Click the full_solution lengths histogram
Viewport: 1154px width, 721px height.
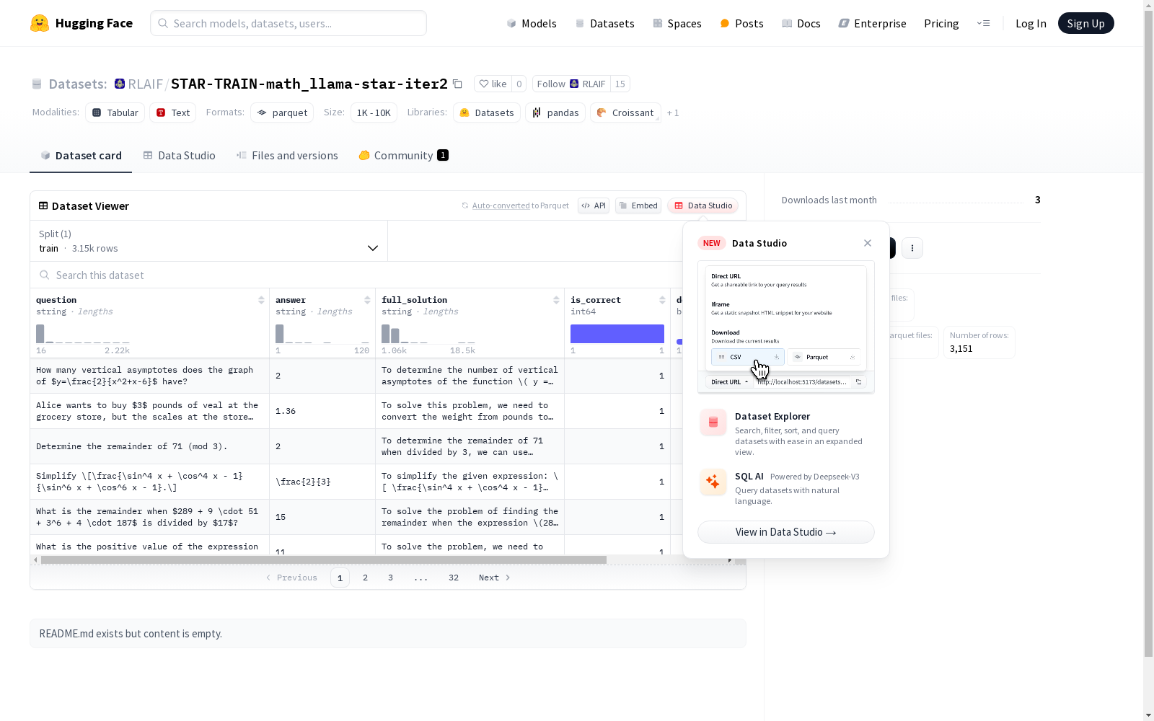click(428, 334)
